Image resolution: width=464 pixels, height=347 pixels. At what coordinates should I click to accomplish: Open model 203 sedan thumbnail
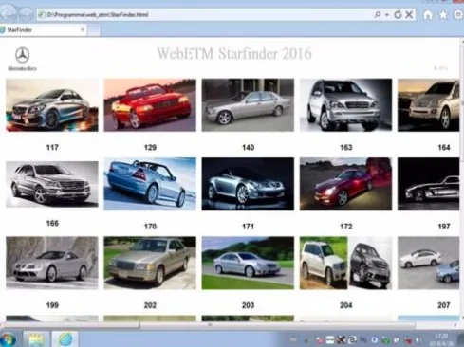[x=248, y=263]
